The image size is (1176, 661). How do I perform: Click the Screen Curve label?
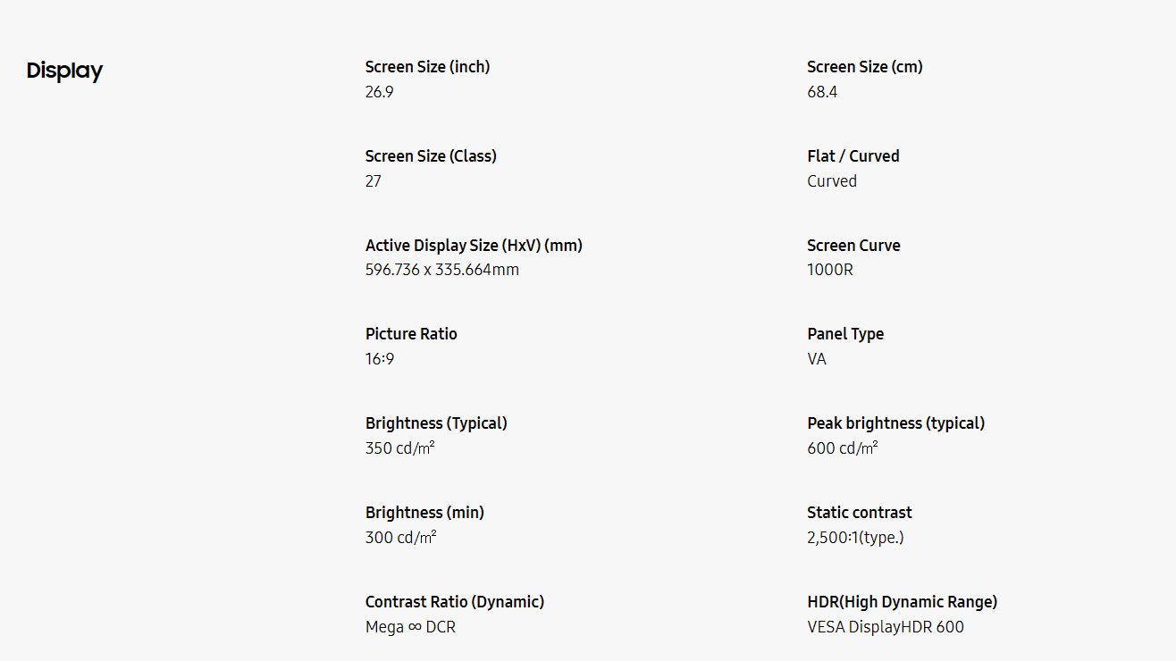pos(853,246)
